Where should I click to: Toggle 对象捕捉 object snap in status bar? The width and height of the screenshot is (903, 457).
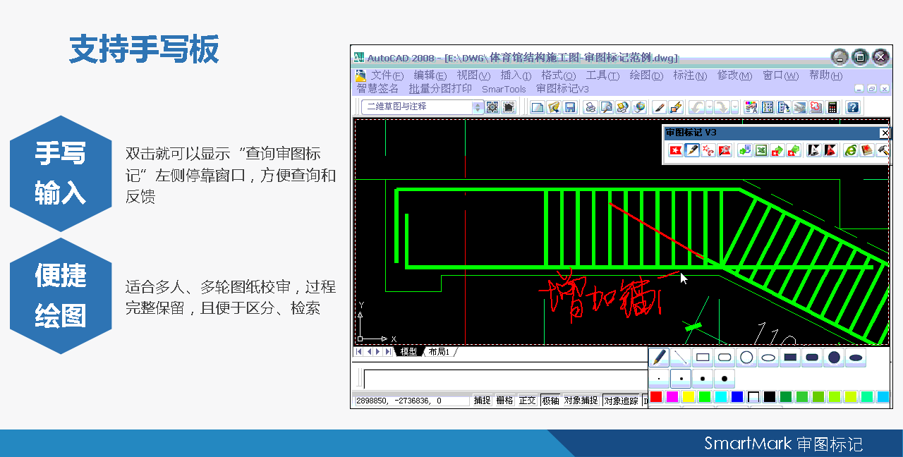(581, 401)
